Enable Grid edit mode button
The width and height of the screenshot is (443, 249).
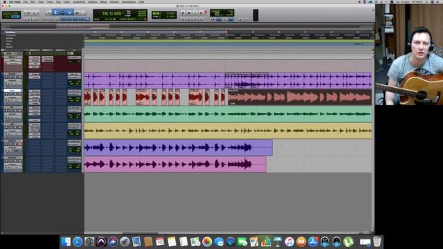tap(15, 17)
